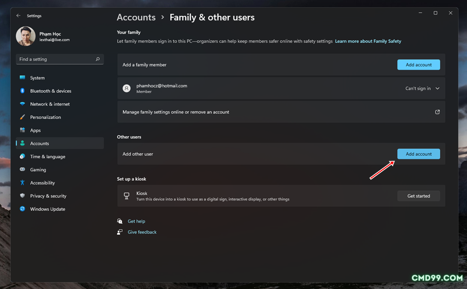Add account under Other users
Viewport: 467px width, 289px height.
click(418, 153)
